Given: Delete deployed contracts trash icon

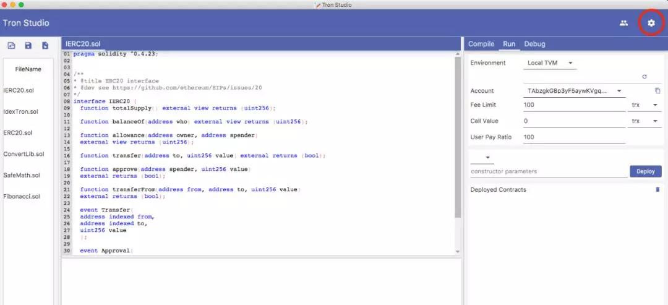Looking at the screenshot, I should (x=657, y=189).
